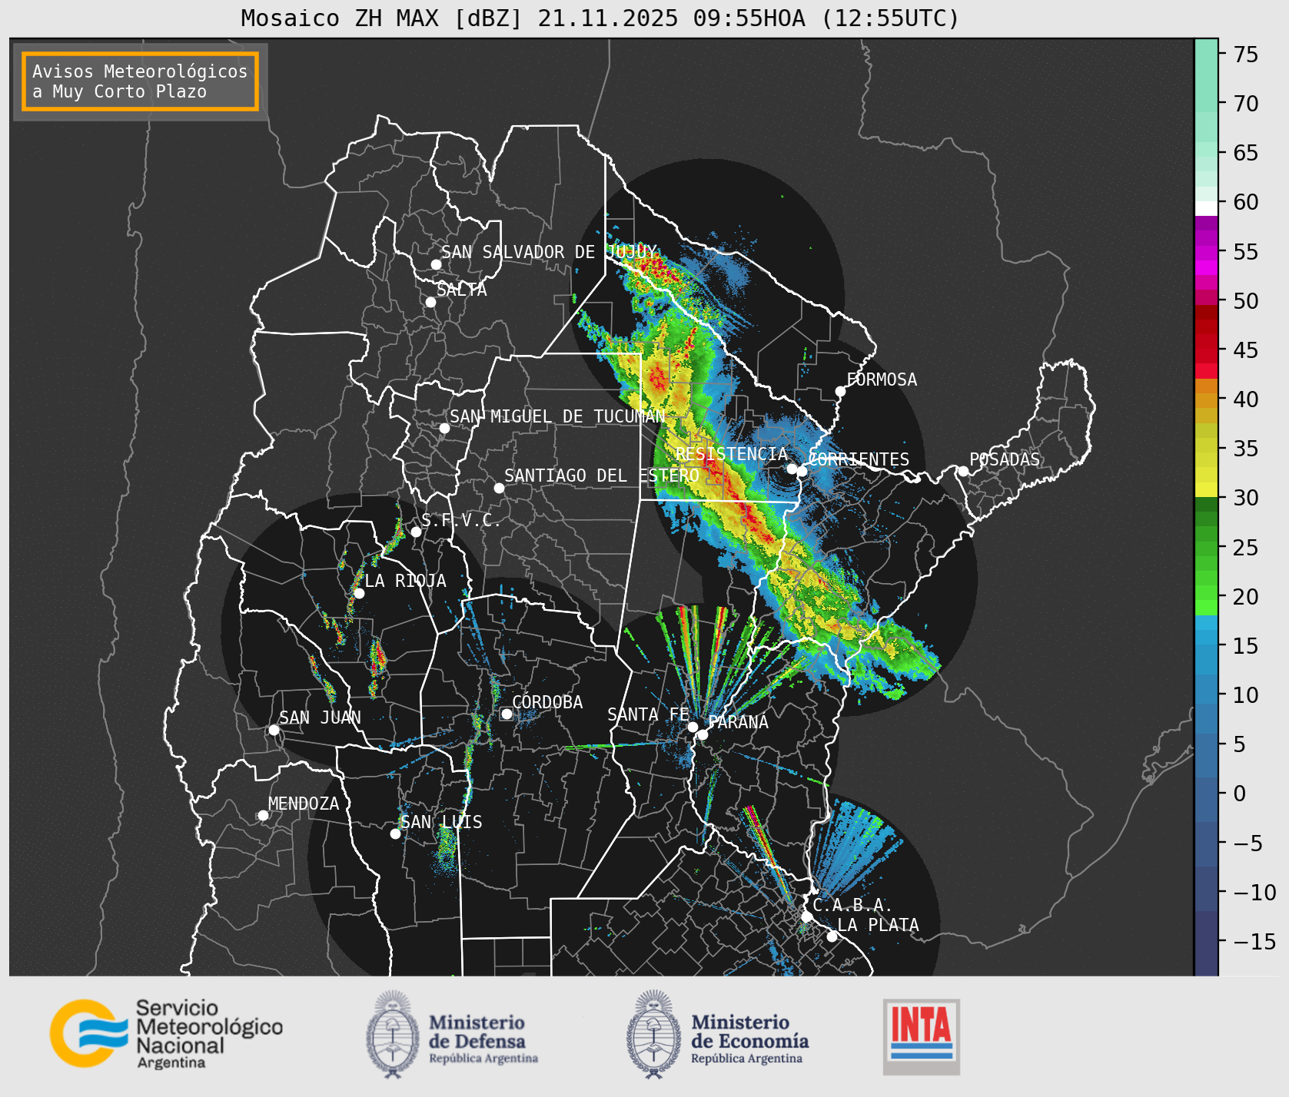1289x1097 pixels.
Task: Click the Avisos Meteorológicos a Muy Corto Plazo box
Action: 140,81
